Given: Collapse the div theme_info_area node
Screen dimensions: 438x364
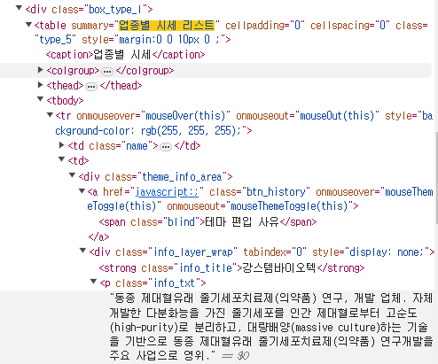Looking at the screenshot, I should [72, 175].
